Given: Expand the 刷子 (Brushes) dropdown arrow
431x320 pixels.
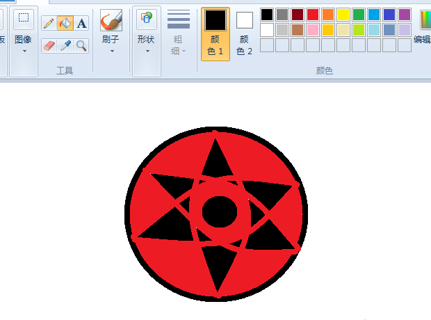Looking at the screenshot, I should [112, 51].
